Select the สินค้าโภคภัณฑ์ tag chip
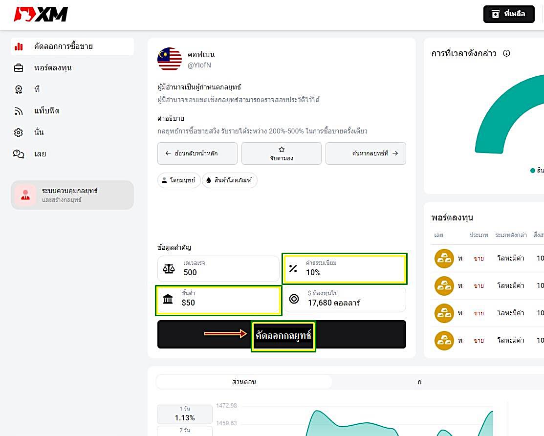Viewport: 544px width, 436px height. [x=229, y=180]
